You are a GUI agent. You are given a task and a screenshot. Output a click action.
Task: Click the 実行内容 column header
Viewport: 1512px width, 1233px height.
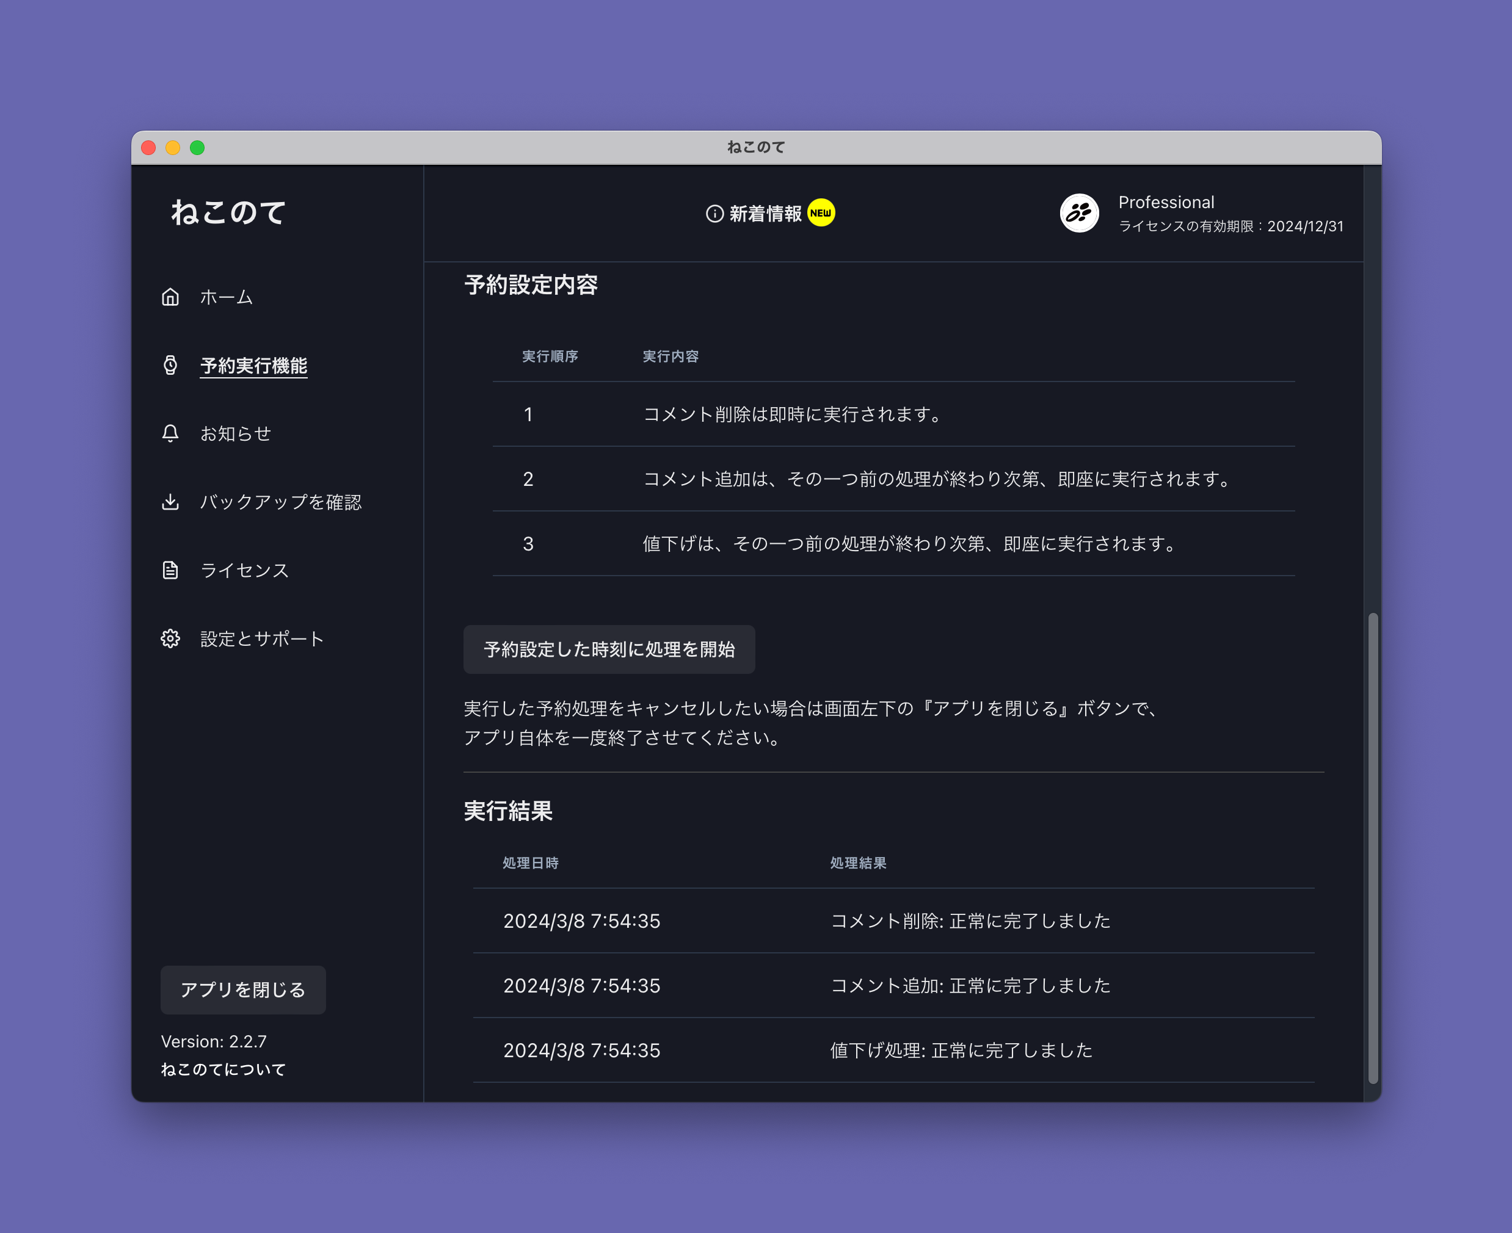click(x=671, y=356)
